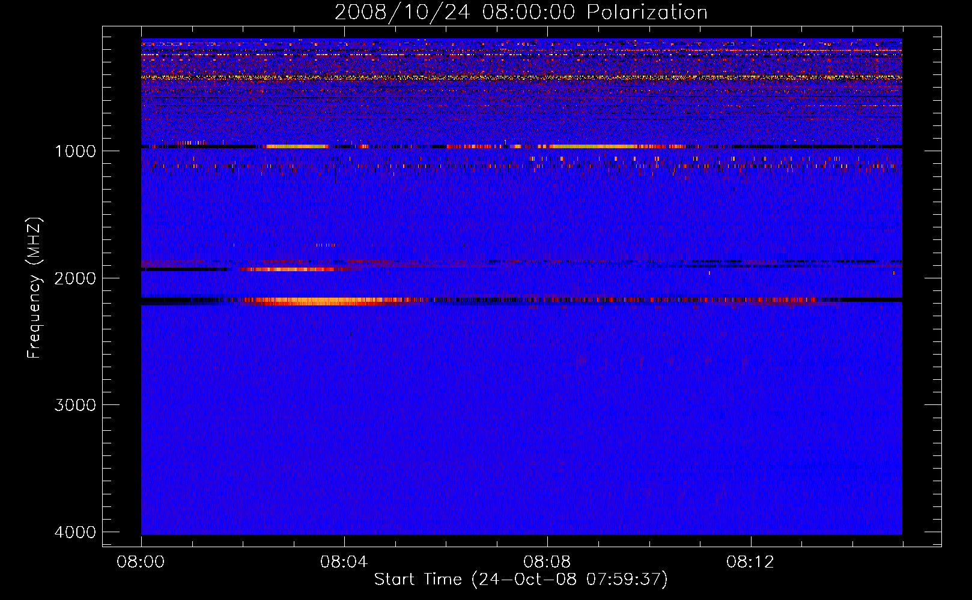Click the 3000 frequency tick label

pyautogui.click(x=75, y=405)
